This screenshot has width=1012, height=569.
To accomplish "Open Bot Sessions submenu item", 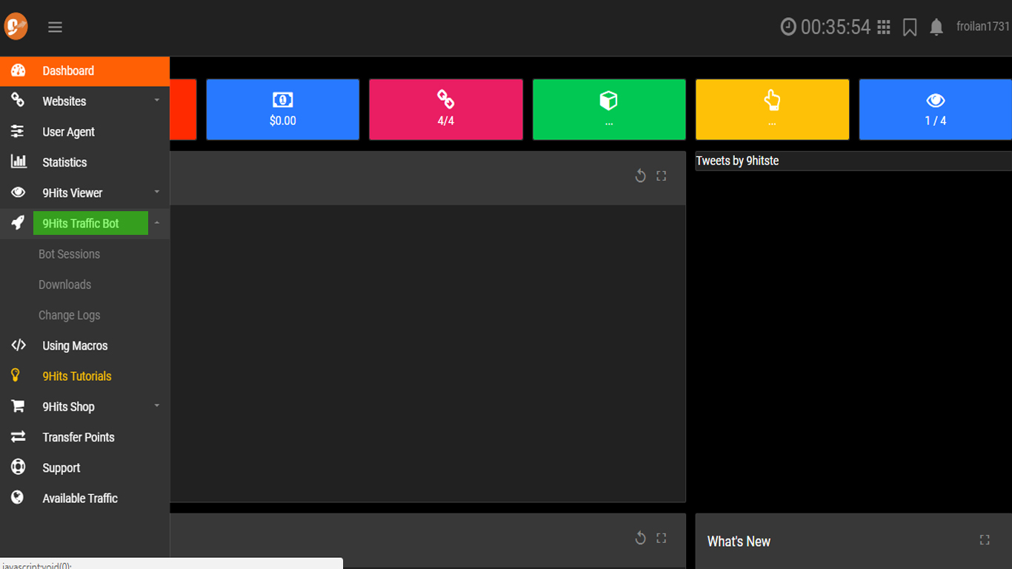I will click(x=69, y=254).
